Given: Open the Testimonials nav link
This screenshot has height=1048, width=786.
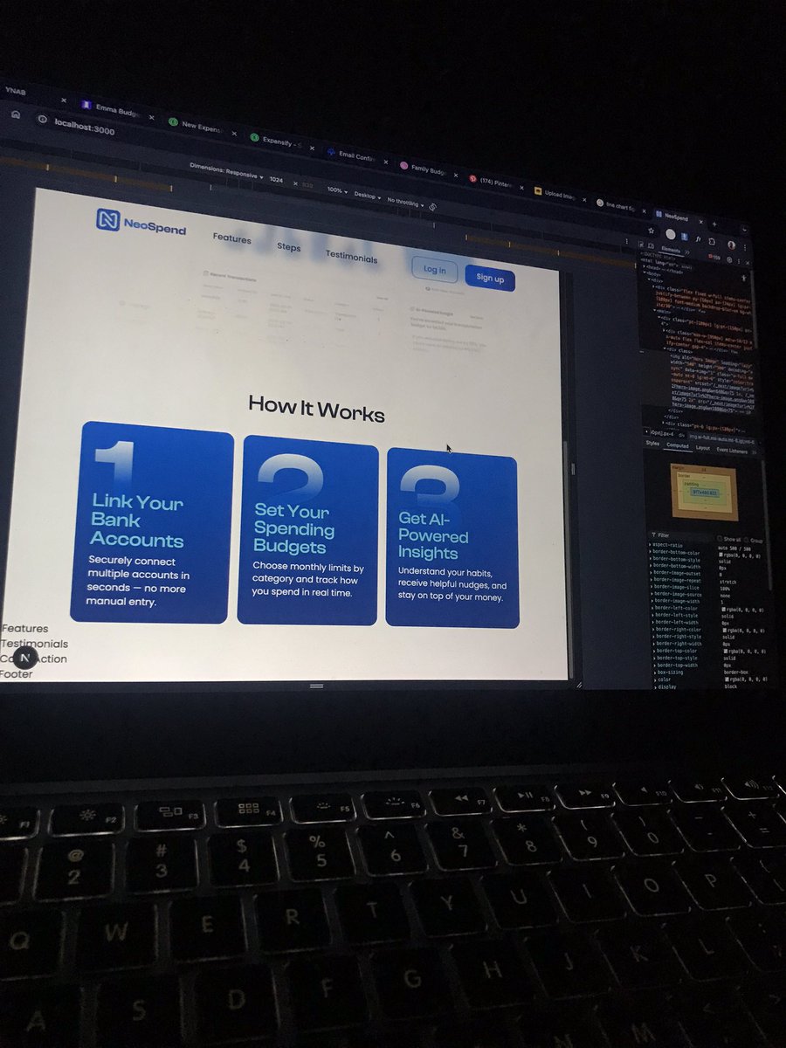Looking at the screenshot, I should coord(351,257).
